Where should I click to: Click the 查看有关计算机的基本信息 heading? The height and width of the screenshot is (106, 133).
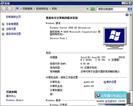[x=62, y=18]
